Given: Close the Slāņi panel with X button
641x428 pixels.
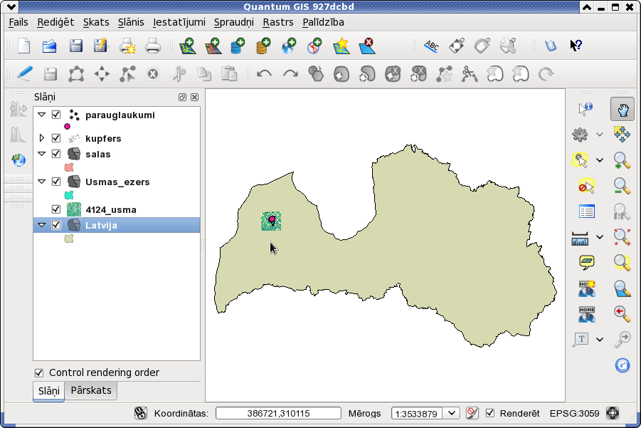Looking at the screenshot, I should point(195,97).
